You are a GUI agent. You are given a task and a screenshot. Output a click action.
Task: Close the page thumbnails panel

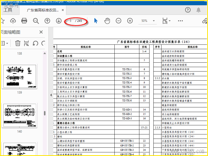click(x=41, y=32)
